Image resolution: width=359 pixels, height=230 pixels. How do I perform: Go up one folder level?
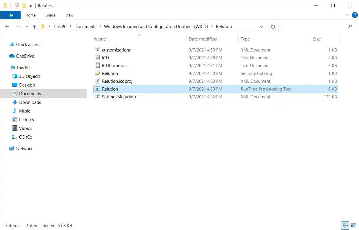[34, 27]
